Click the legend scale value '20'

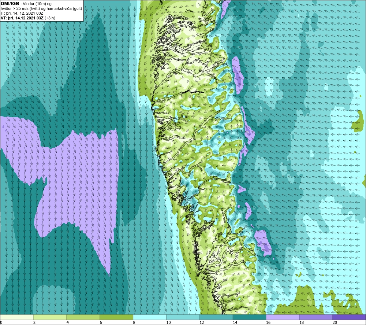(x=335, y=322)
